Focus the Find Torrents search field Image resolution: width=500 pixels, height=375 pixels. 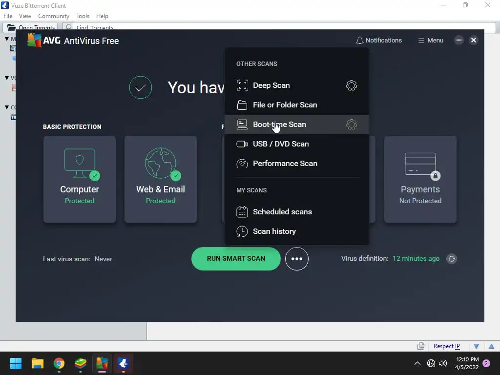(x=284, y=27)
